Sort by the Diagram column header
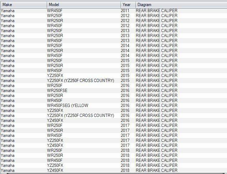The width and height of the screenshot is (227, 174). coord(181,5)
